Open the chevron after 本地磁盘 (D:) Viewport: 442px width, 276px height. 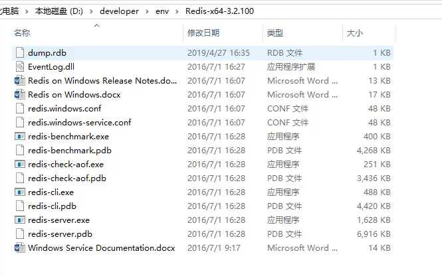click(91, 11)
